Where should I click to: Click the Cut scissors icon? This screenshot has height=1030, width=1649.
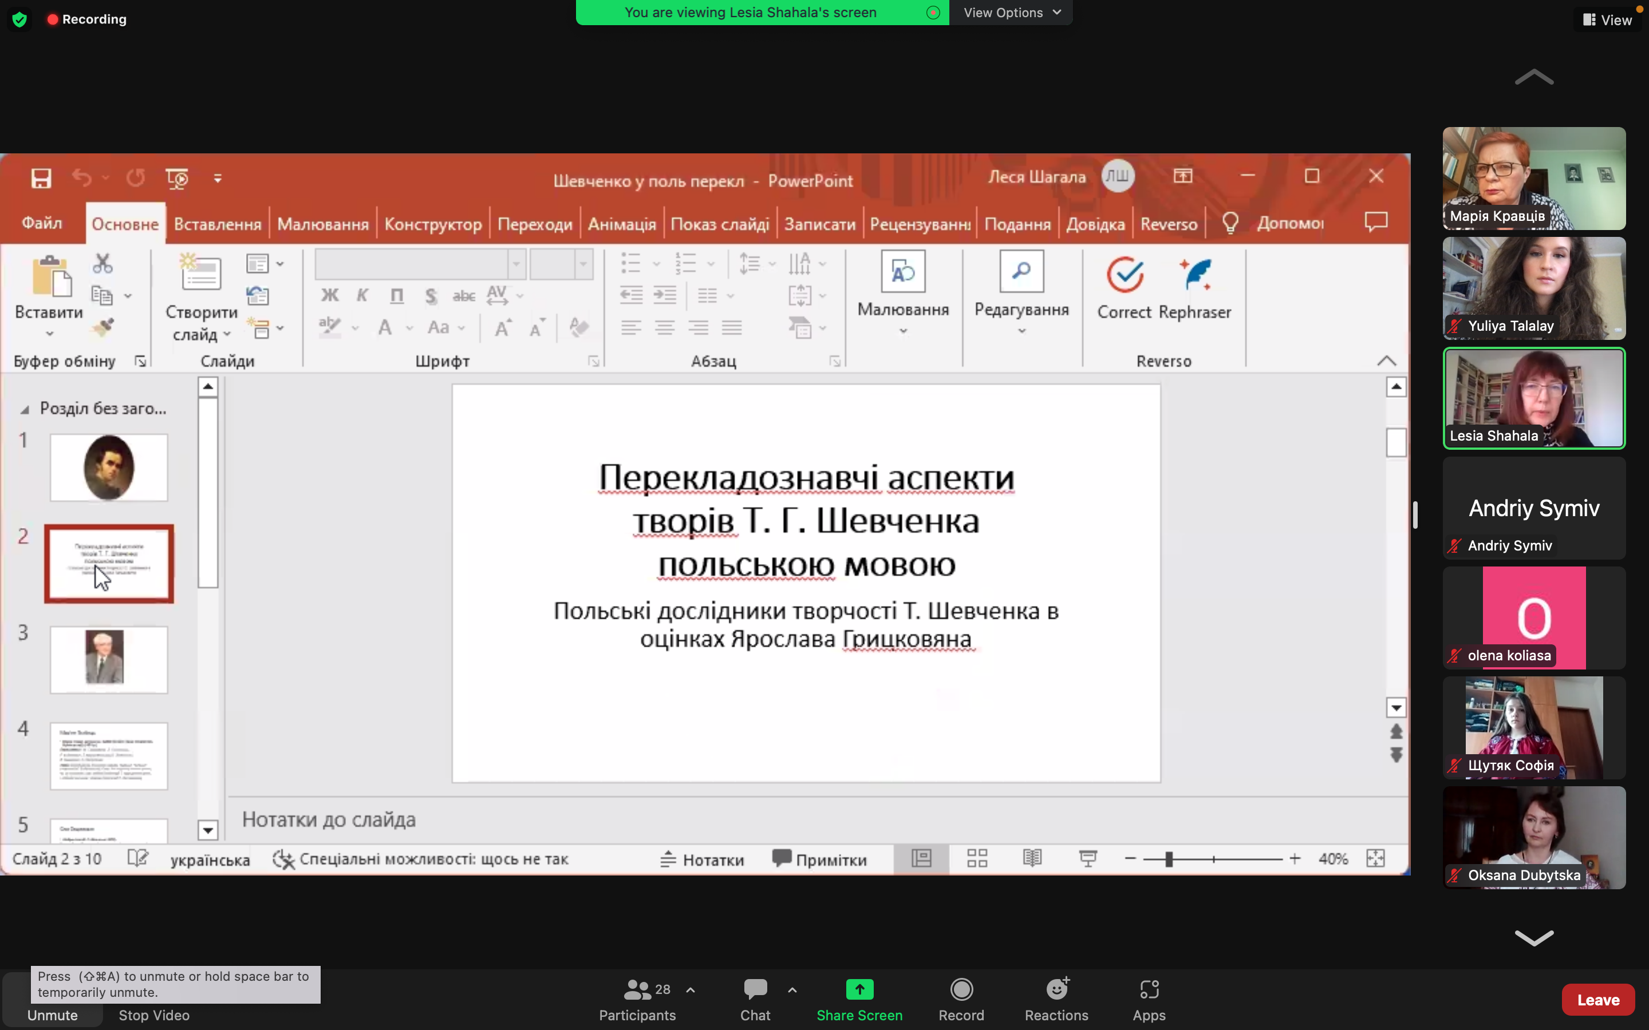pos(102,264)
